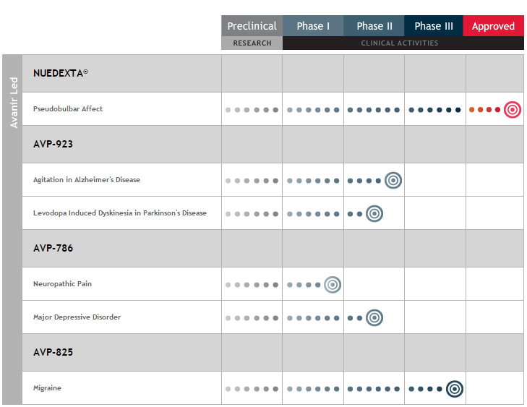The height and width of the screenshot is (407, 527).
Task: Click the NUEDEXTA product heading
Action: [61, 73]
